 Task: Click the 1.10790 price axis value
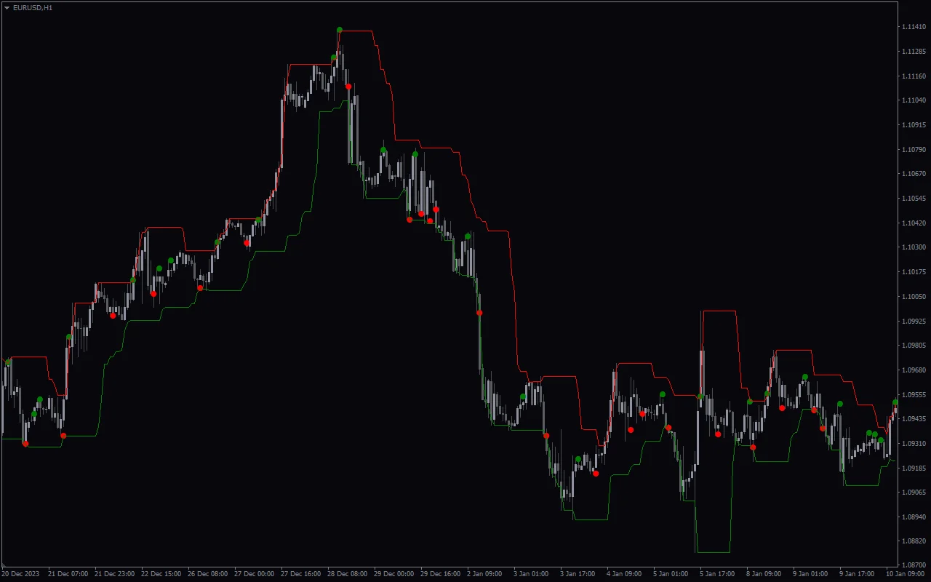[x=913, y=149]
